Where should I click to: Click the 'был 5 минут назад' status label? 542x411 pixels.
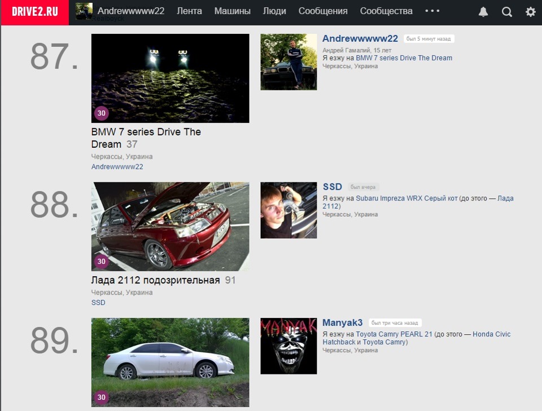[x=429, y=39]
